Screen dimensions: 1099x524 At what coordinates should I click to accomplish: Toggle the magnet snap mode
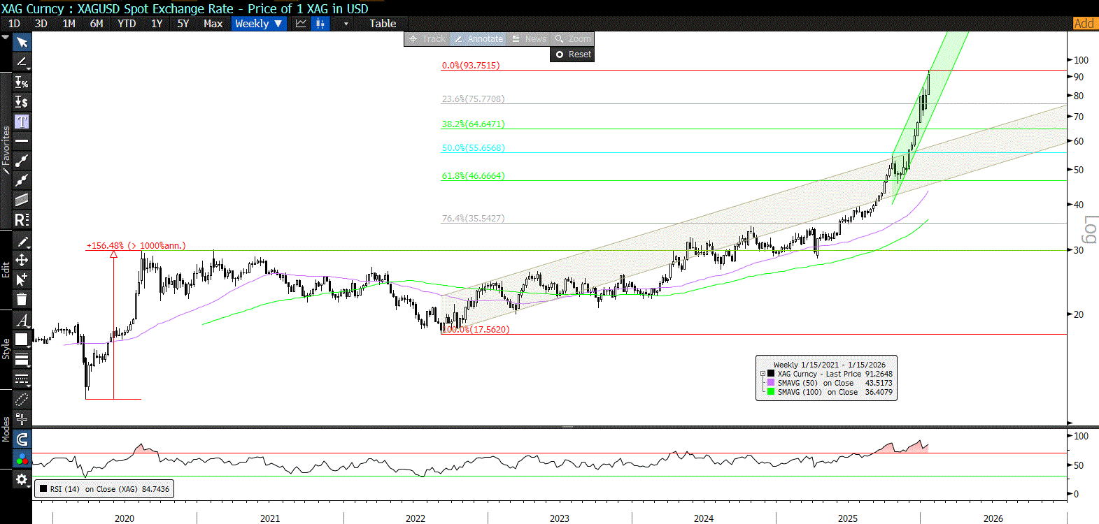(x=22, y=439)
